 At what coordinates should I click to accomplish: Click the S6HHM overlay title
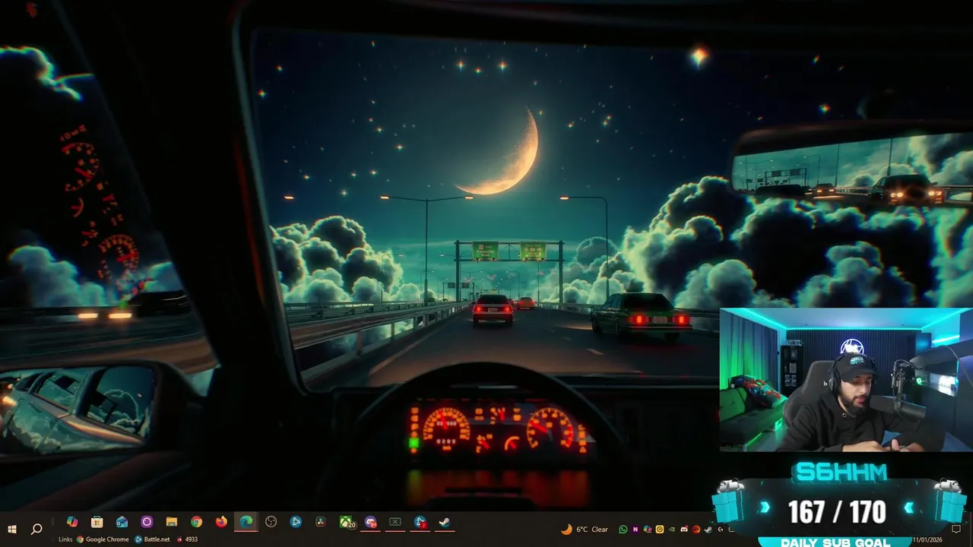pyautogui.click(x=841, y=473)
